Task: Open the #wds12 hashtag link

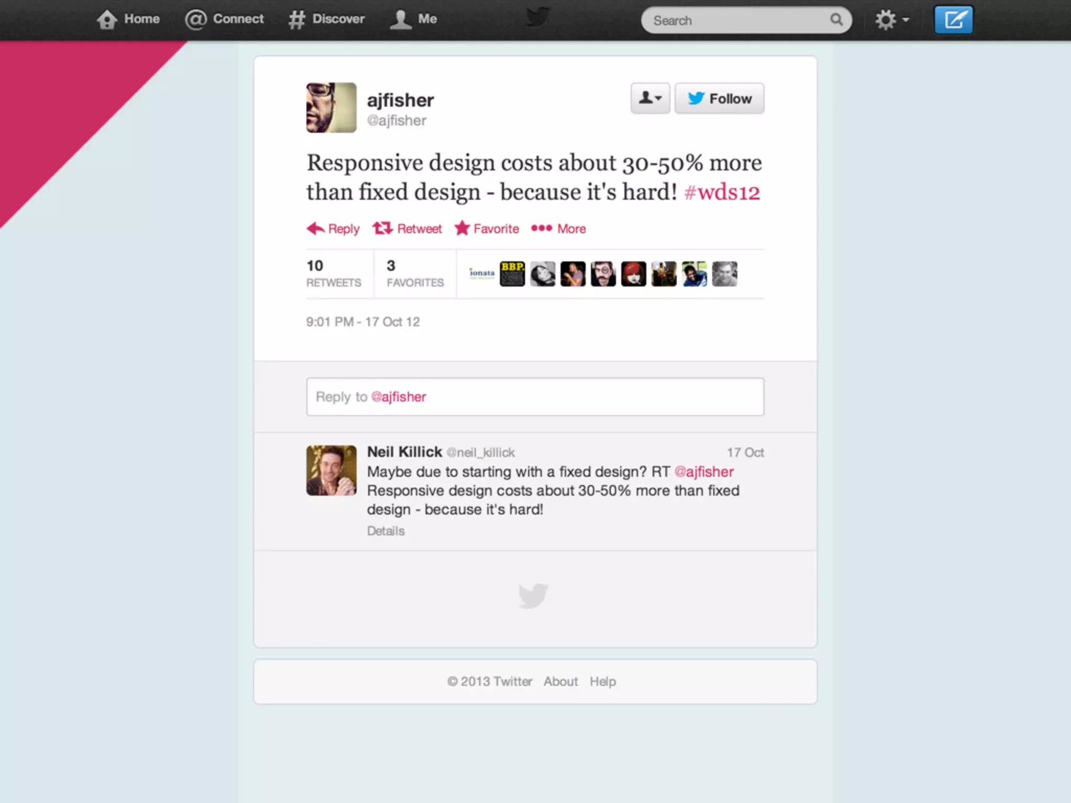Action: (722, 192)
